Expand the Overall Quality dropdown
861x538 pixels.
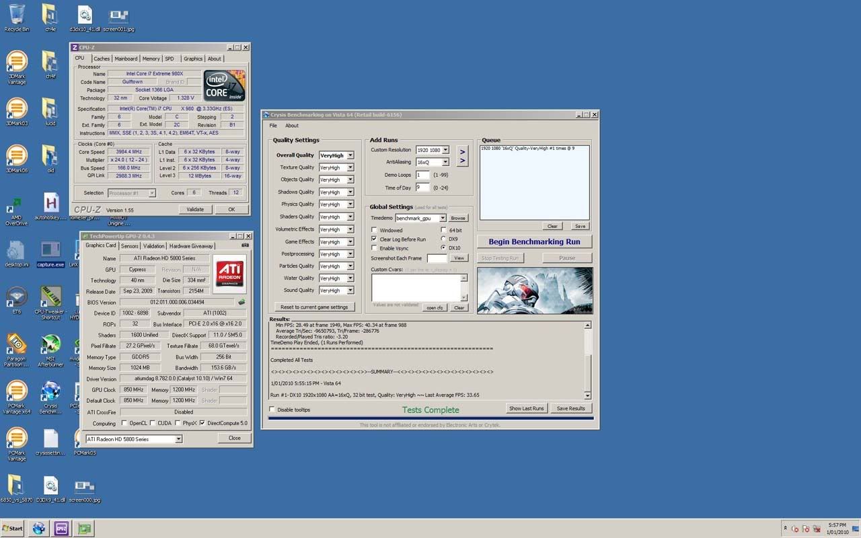350,155
